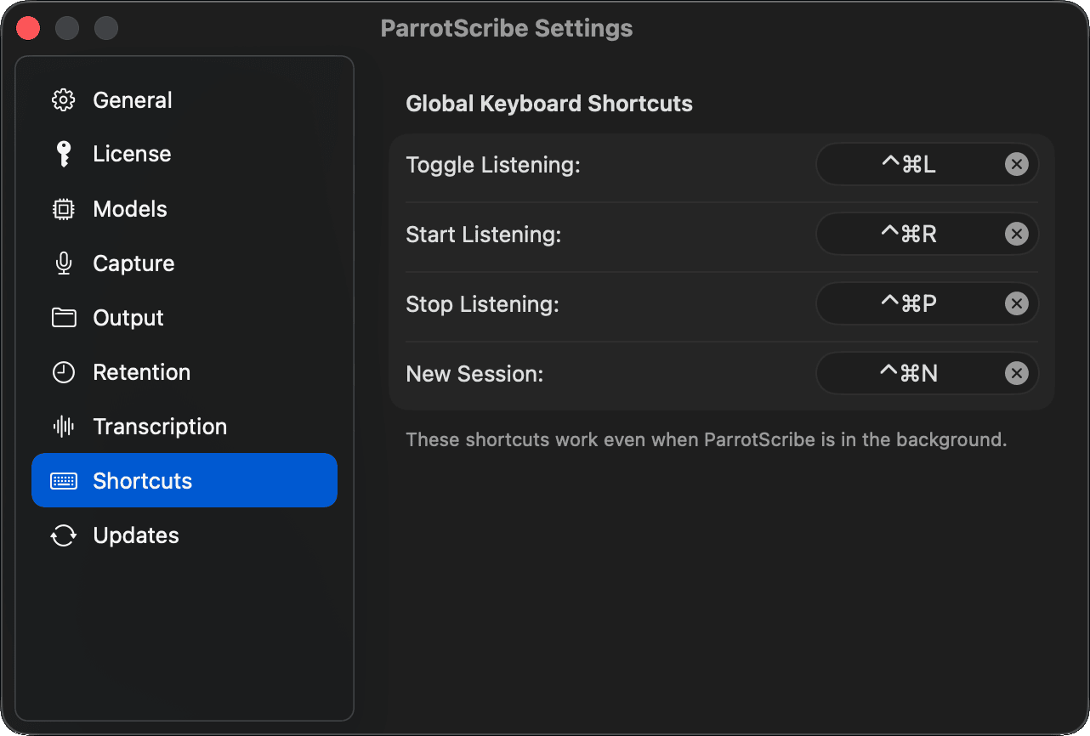Click the Transcription waveform icon
The height and width of the screenshot is (736, 1090).
(64, 427)
